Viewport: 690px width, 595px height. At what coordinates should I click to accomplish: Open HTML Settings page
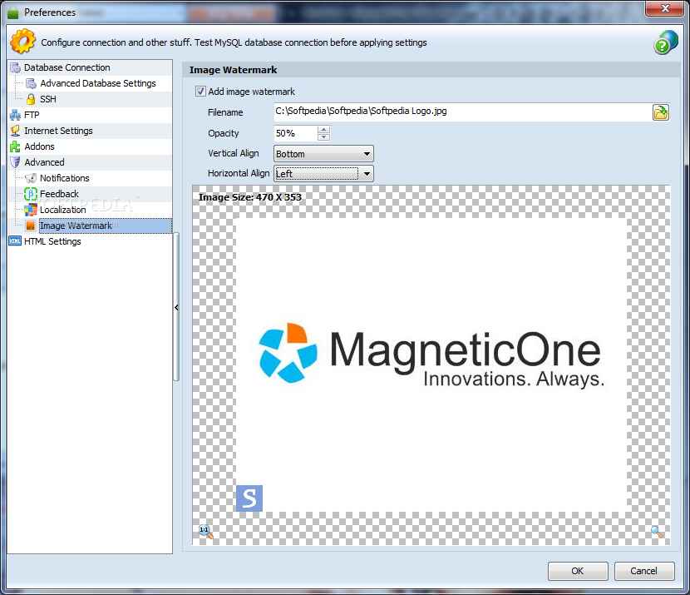pyautogui.click(x=52, y=241)
